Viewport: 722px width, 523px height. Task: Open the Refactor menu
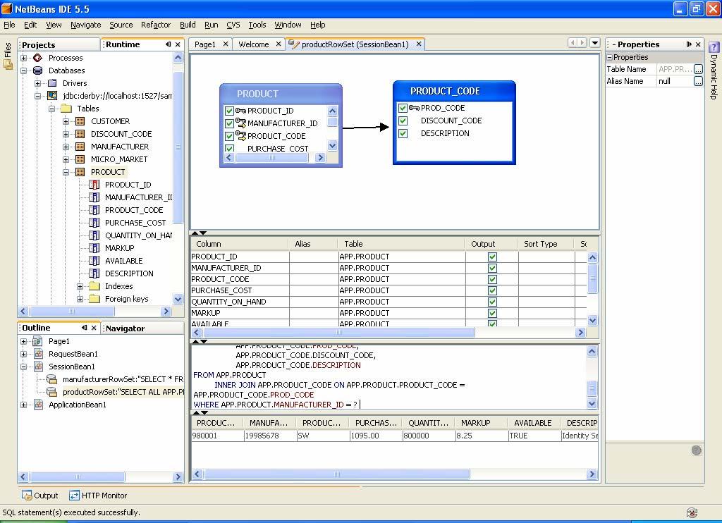coord(156,25)
